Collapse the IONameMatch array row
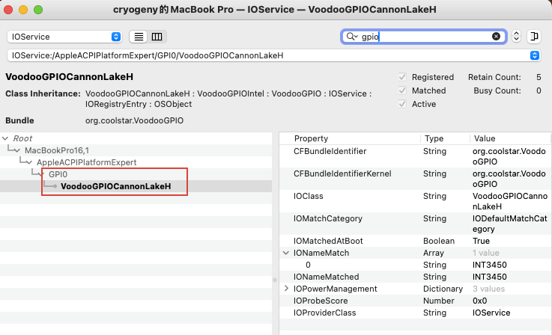552x335 pixels. pyautogui.click(x=286, y=253)
